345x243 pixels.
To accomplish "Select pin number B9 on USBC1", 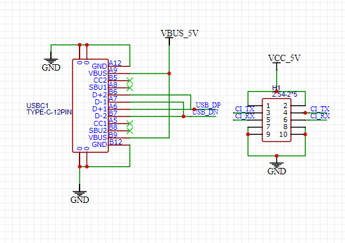I will coord(113,135).
